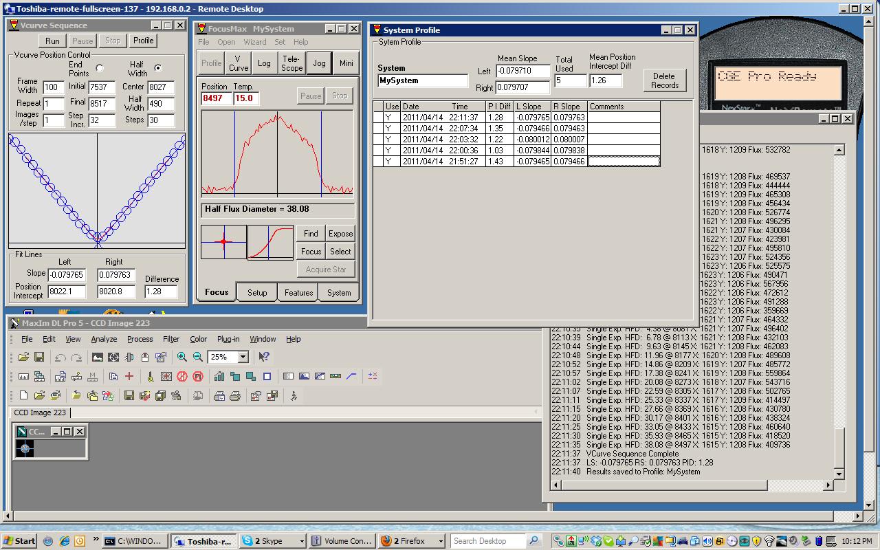Image resolution: width=880 pixels, height=550 pixels.
Task: Toggle Jog button in FocusMax
Action: 319,63
